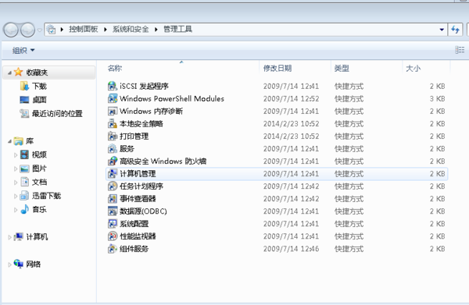Collapse the 库 tree section
Viewport: 469px width, 305px height.
[x=9, y=141]
